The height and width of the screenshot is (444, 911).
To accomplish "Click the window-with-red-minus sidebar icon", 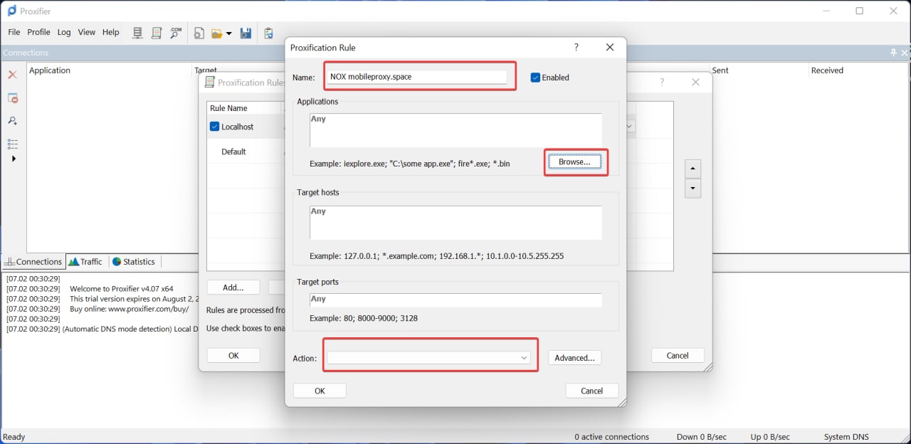I will coord(13,98).
